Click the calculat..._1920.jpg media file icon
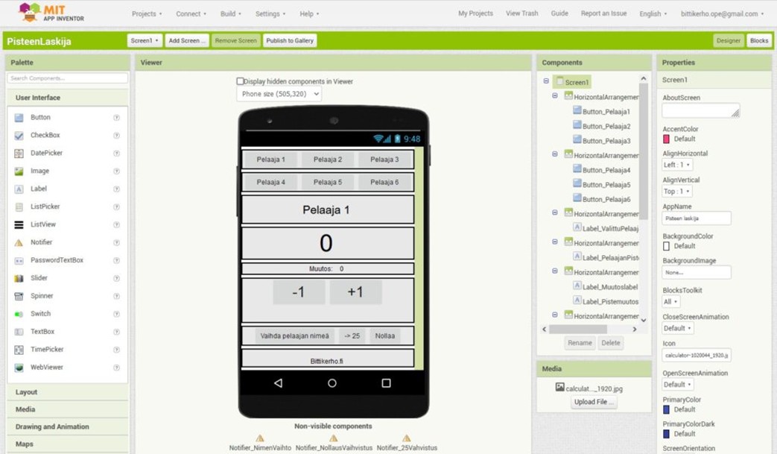The width and height of the screenshot is (777, 454). pos(560,387)
